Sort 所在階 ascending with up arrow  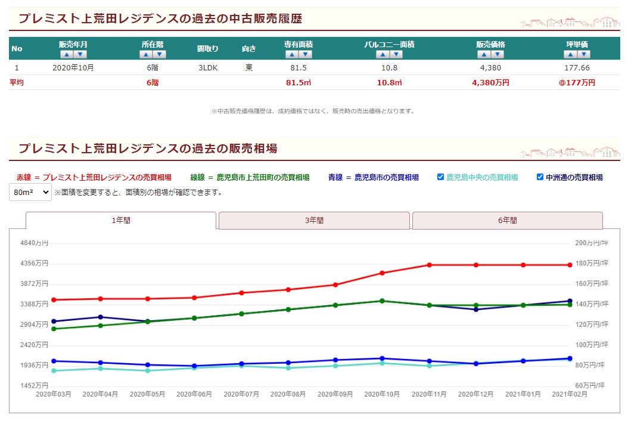click(x=146, y=54)
